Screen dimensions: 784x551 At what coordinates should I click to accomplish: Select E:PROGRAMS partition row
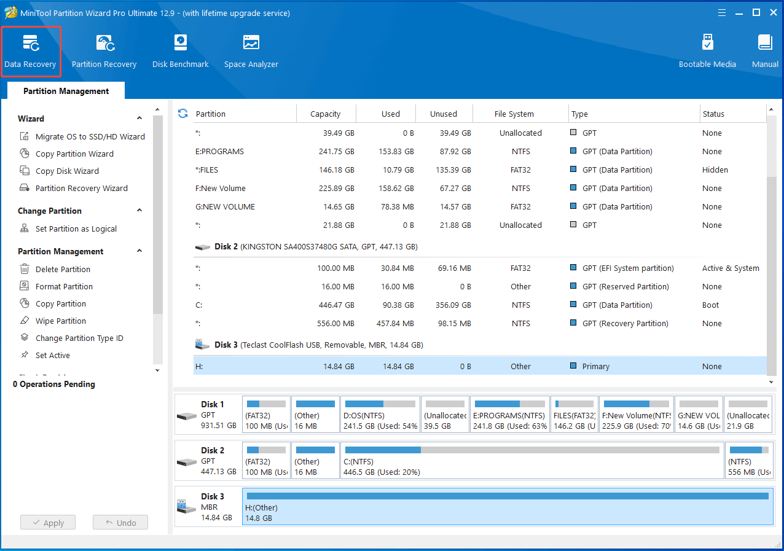coord(480,151)
